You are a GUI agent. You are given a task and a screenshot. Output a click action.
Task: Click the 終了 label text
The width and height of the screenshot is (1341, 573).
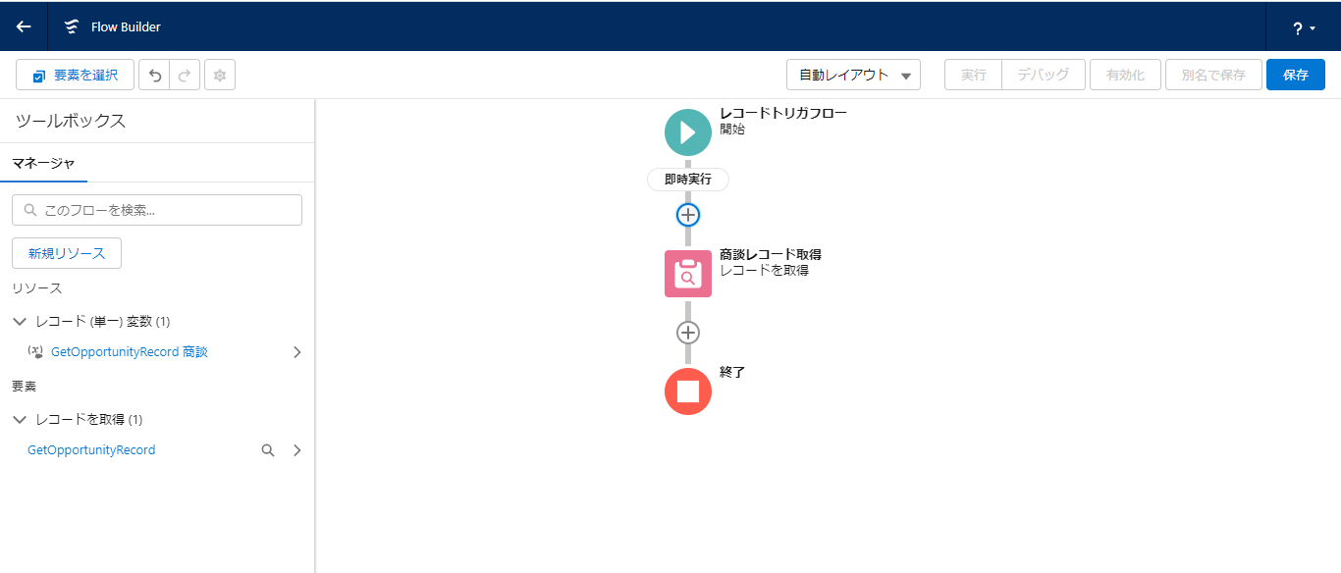click(732, 372)
